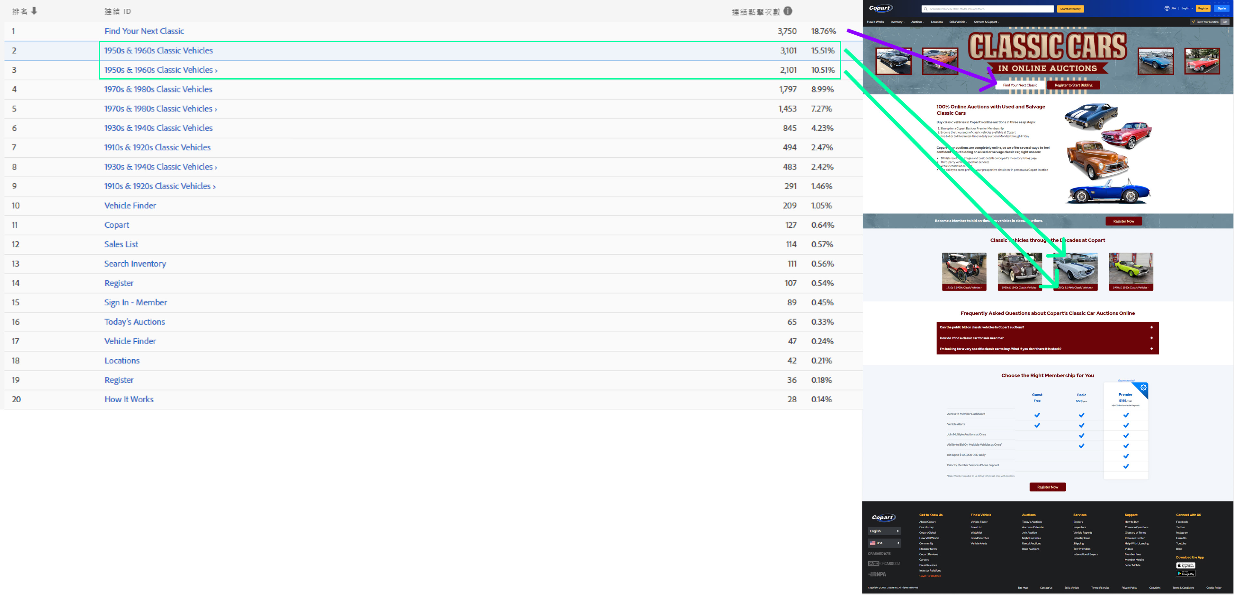Open the English language dropdown in the header
This screenshot has width=1234, height=595.
click(1186, 8)
